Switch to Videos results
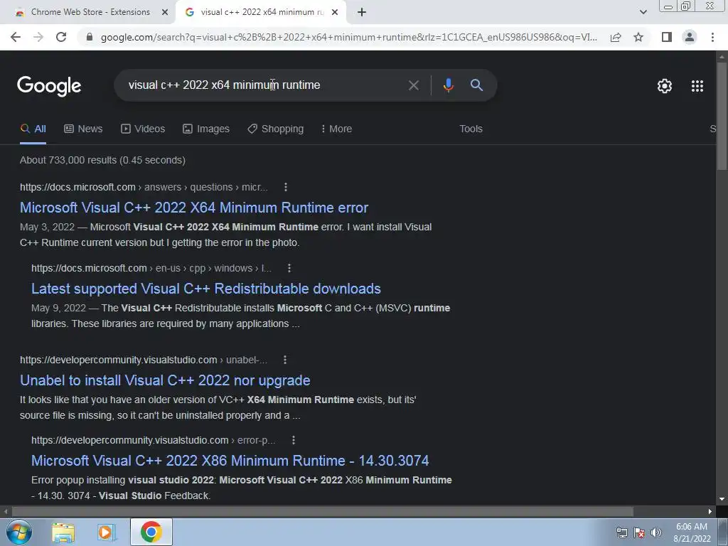Viewport: 728px width, 546px height. point(143,129)
